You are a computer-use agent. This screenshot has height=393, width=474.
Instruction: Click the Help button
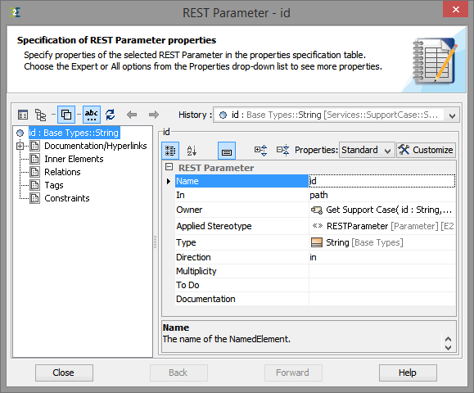click(408, 373)
